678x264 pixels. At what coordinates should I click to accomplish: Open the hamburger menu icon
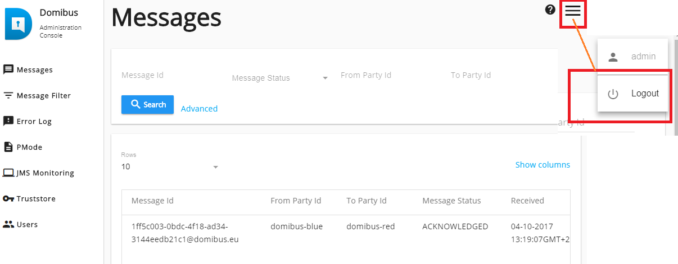pos(573,11)
